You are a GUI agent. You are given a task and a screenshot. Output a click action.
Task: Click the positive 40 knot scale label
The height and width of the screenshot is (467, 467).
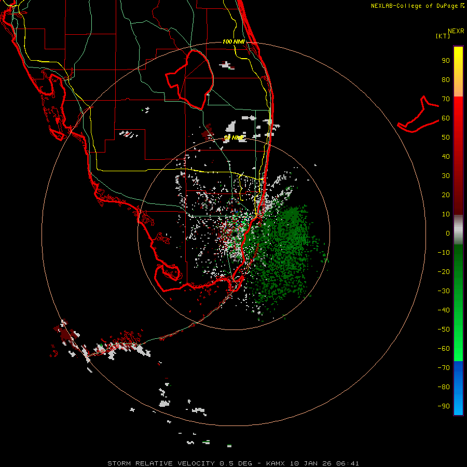pyautogui.click(x=446, y=157)
